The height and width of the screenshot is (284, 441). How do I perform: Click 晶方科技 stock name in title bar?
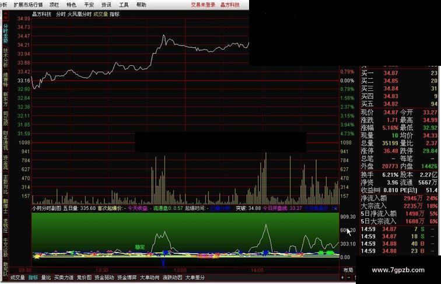pos(230,5)
